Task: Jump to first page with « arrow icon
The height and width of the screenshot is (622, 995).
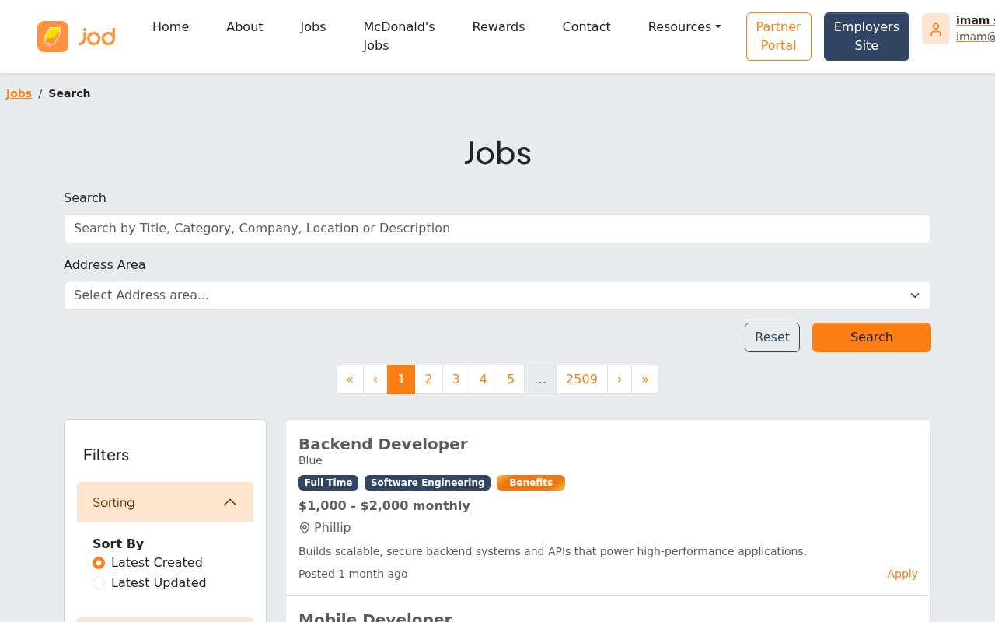Action: coord(349,379)
